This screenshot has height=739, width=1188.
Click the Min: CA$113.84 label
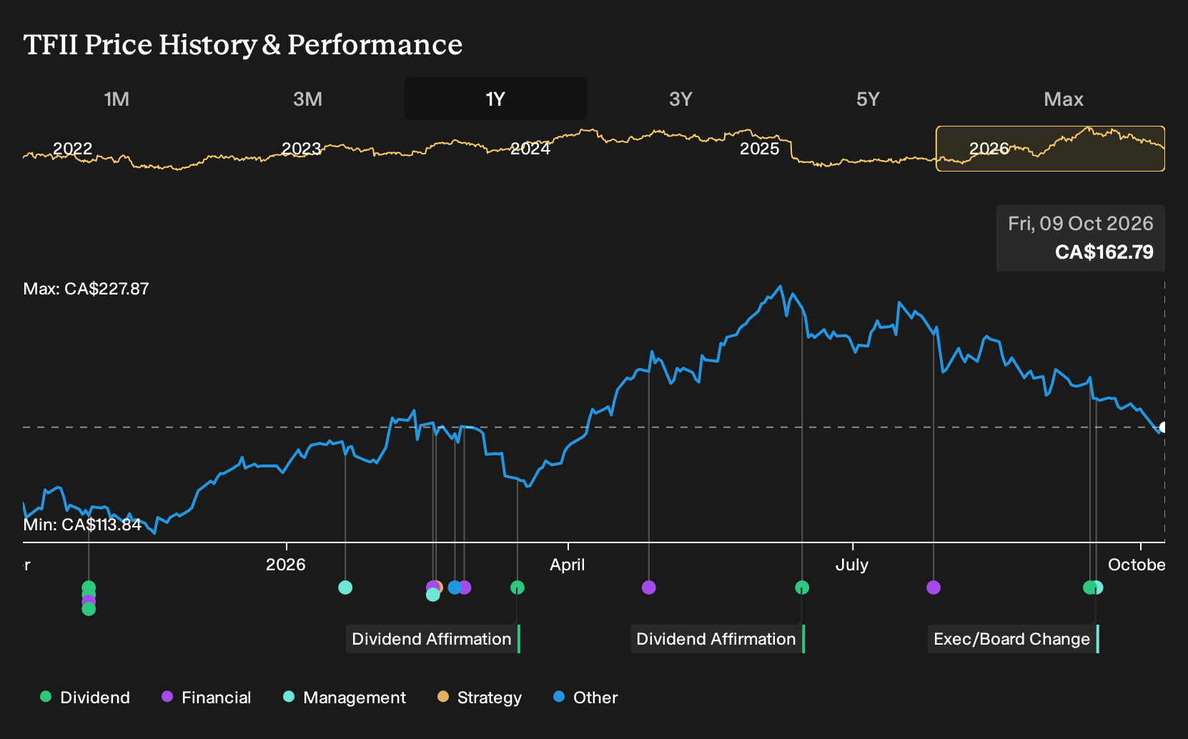[x=83, y=525]
